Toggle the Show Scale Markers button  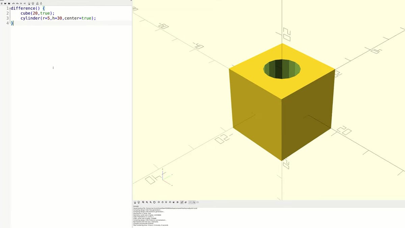click(x=194, y=202)
